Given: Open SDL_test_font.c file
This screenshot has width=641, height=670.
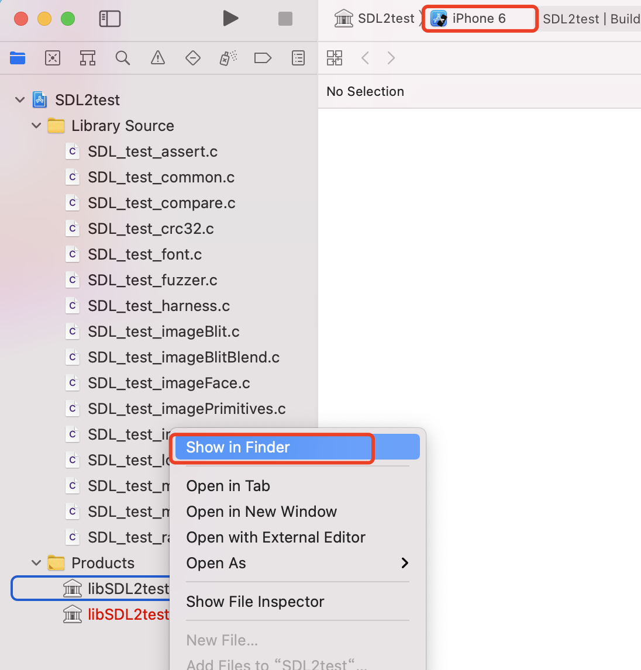Looking at the screenshot, I should click(144, 254).
